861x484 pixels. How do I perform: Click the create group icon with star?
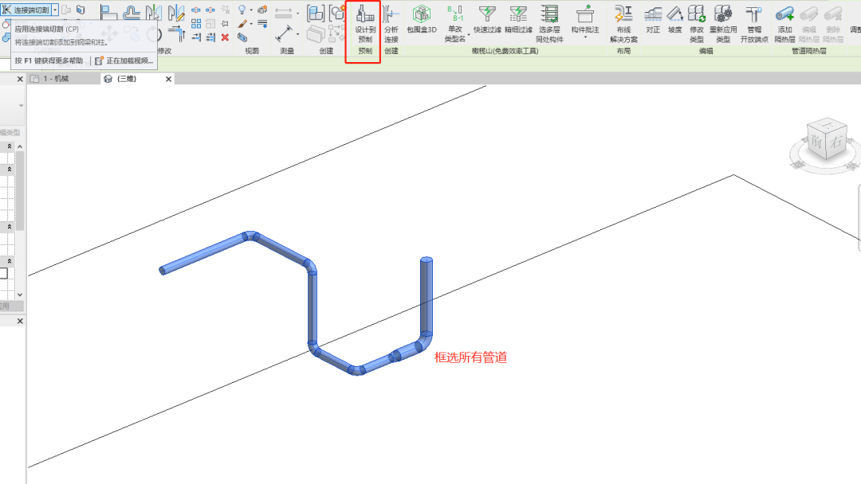click(x=336, y=14)
